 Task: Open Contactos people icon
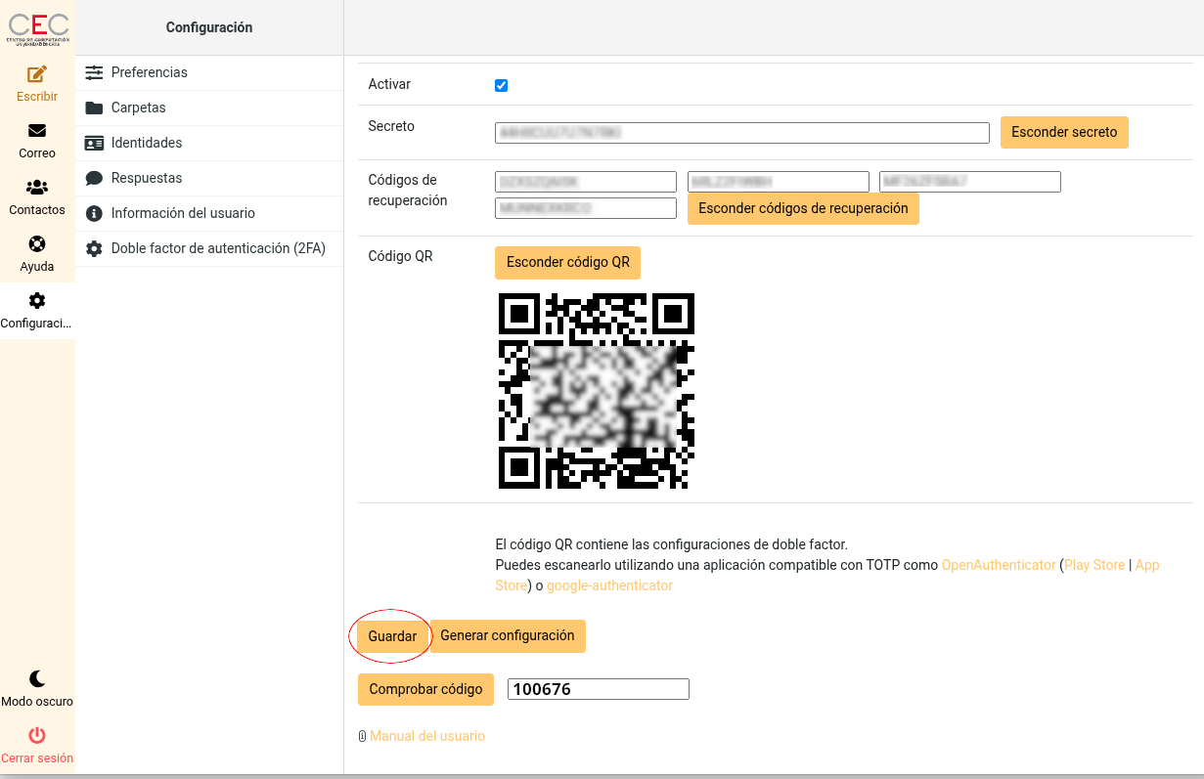[37, 188]
